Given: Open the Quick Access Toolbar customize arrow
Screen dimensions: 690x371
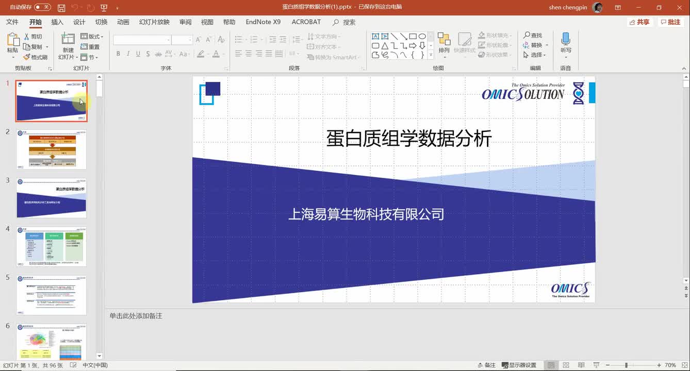Looking at the screenshot, I should [118, 8].
